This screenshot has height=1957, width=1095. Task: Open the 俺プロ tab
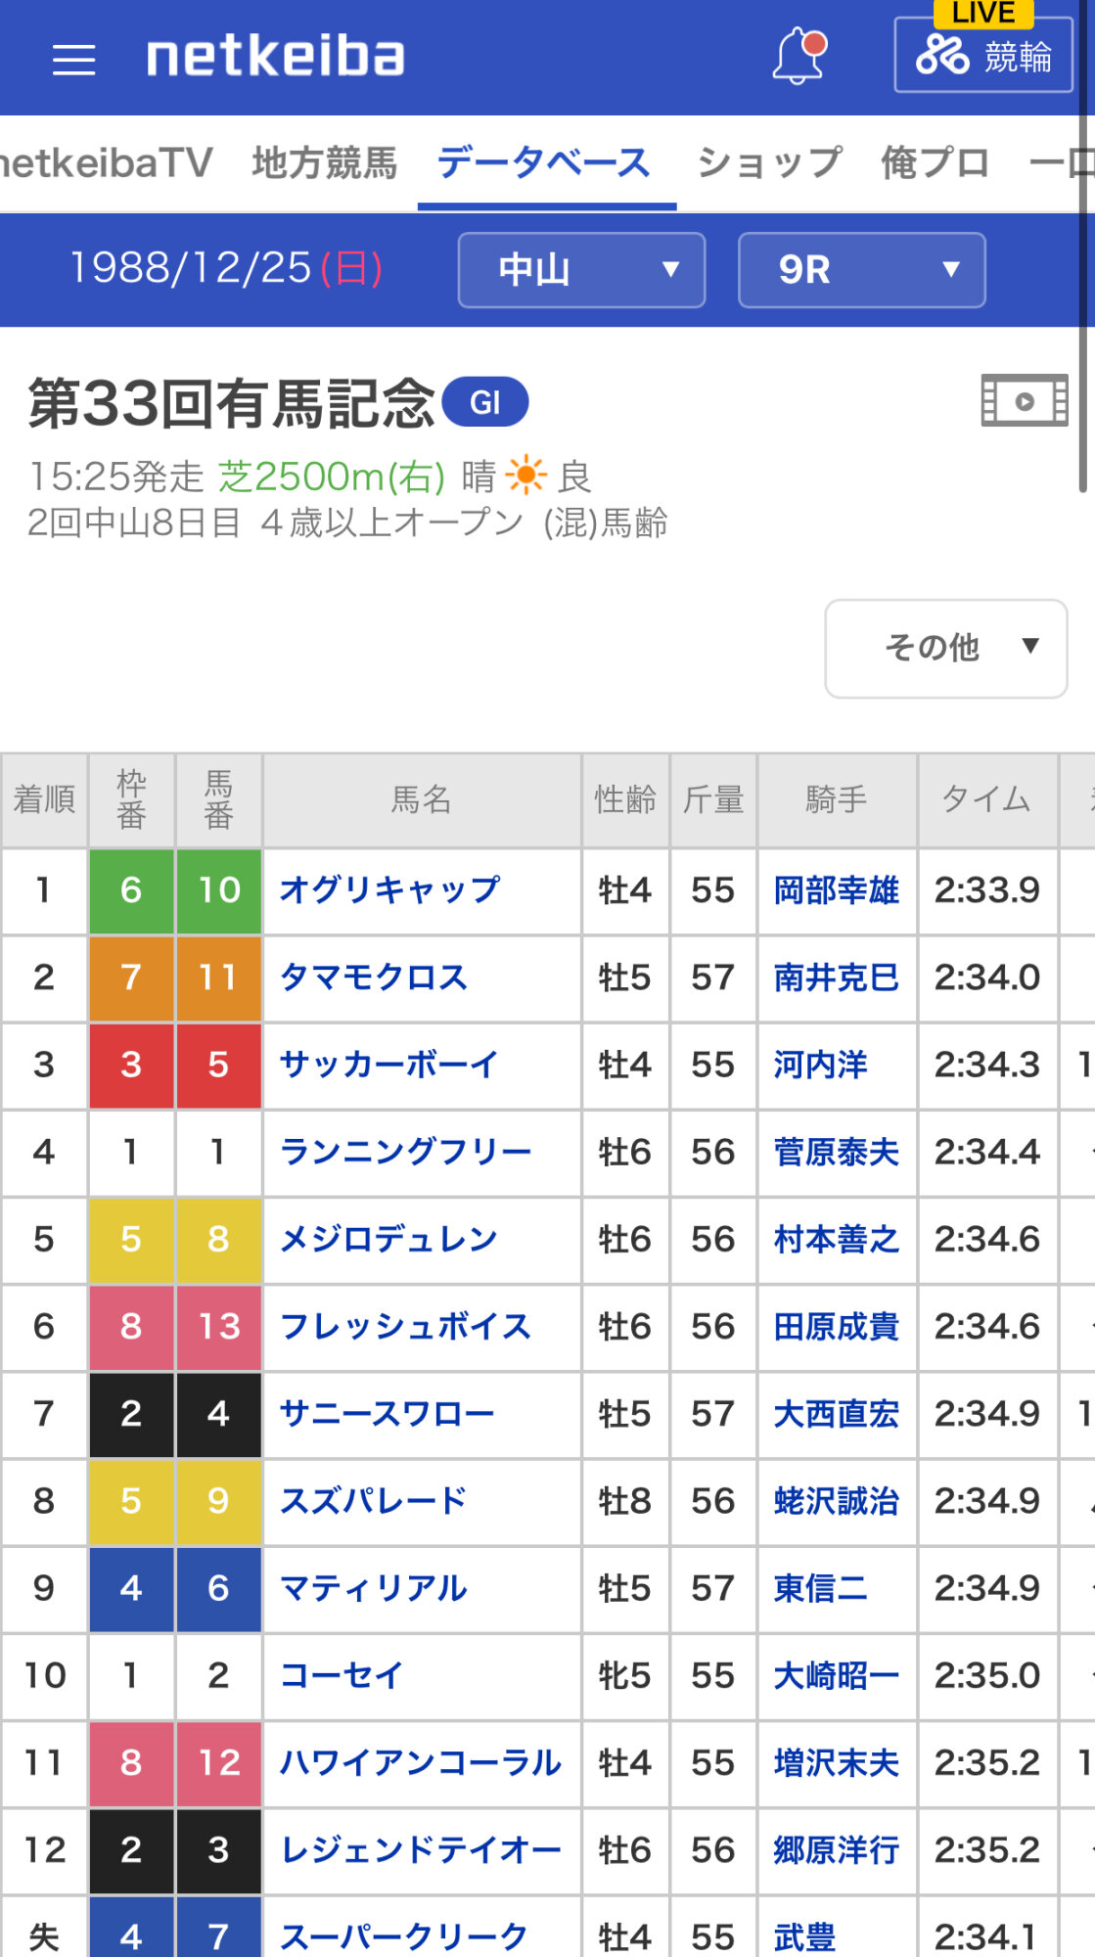tap(935, 163)
